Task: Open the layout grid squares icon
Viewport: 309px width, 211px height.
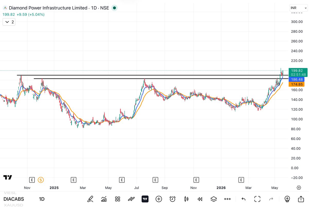Action: 118,199
